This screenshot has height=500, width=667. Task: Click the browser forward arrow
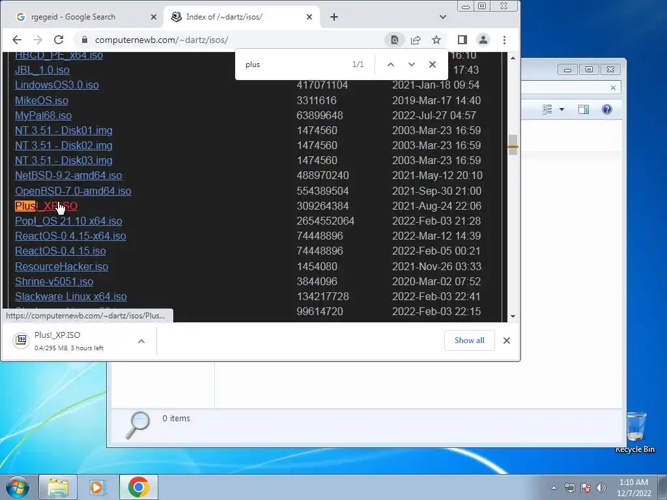[x=38, y=40]
